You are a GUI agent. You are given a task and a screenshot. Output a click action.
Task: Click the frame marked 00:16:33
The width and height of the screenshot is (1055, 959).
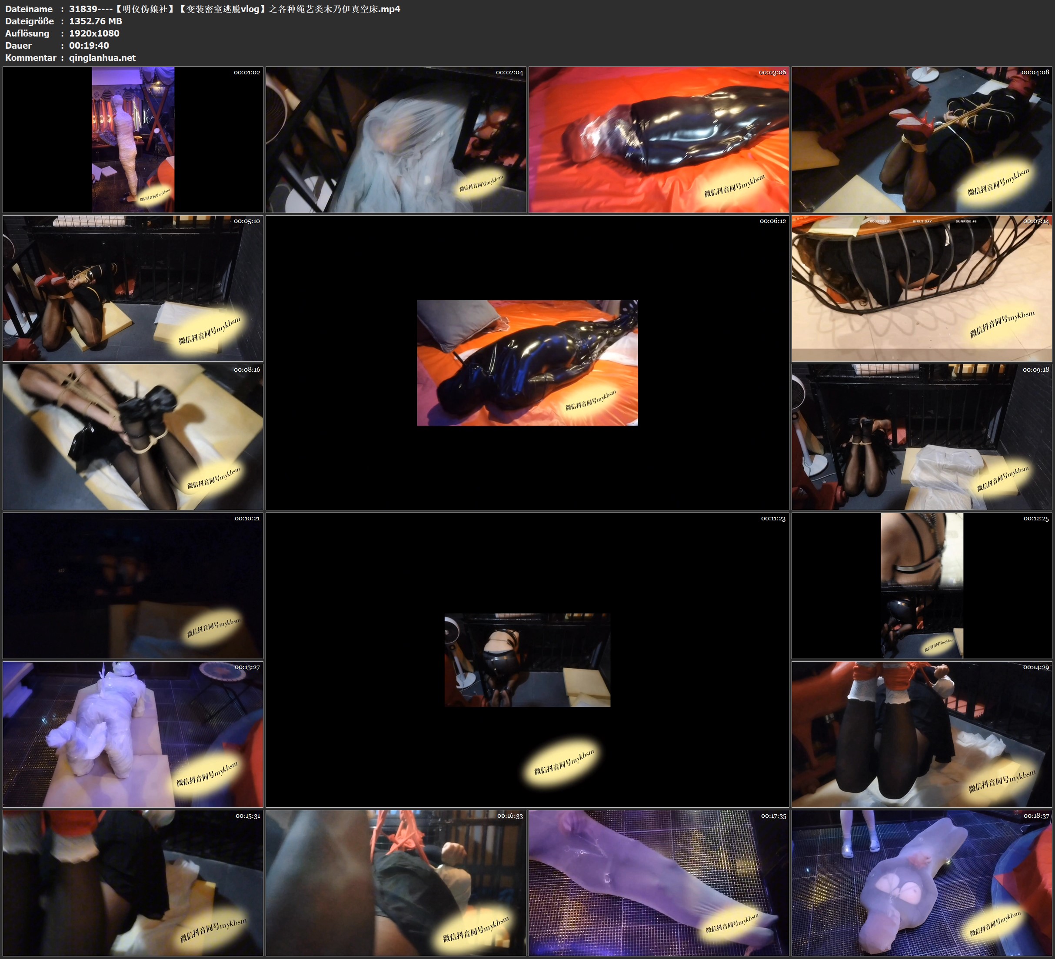point(396,883)
